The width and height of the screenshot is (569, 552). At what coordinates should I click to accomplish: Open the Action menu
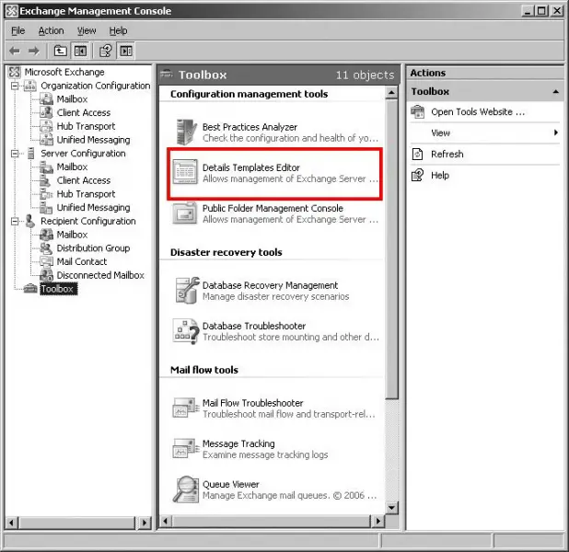(x=52, y=31)
